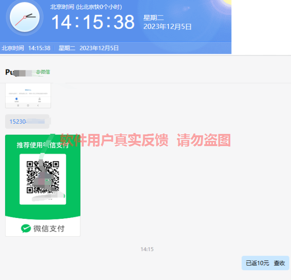The width and height of the screenshot is (291, 280).
Task: Click "星期二" in the lower bar
Action: pos(67,48)
